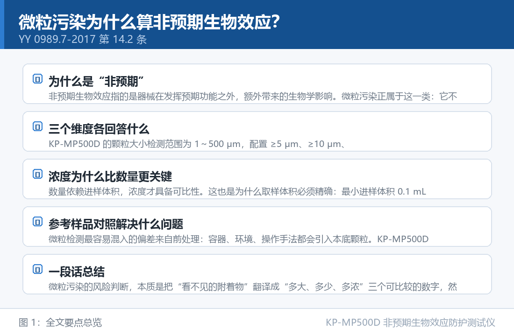
Task: Select the heading 参考样品对照解决什么问题
Action: coord(116,224)
